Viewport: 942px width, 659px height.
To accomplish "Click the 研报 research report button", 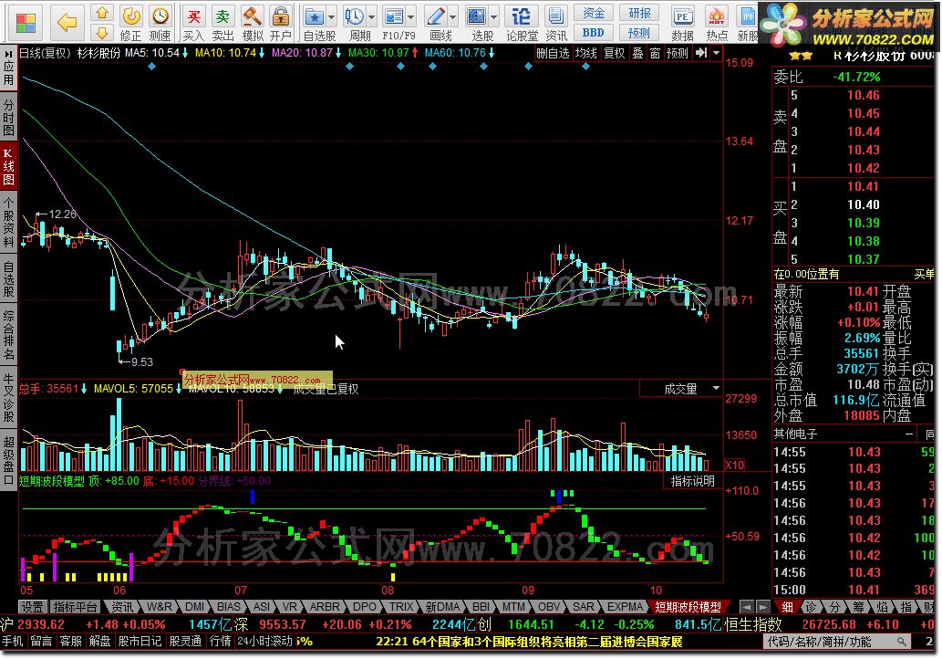I will click(x=639, y=13).
